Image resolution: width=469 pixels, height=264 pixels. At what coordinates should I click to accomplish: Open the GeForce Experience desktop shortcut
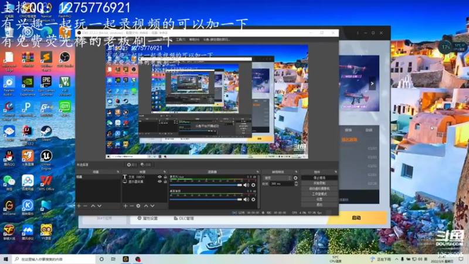coord(28,86)
